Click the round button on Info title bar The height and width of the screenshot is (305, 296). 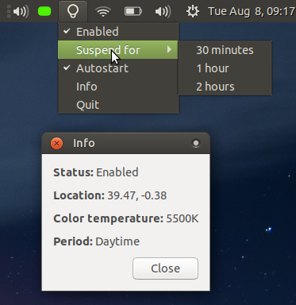click(196, 143)
